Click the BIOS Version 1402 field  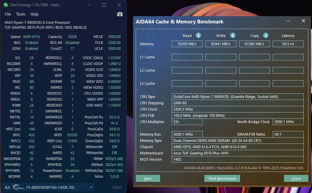(x=238, y=159)
